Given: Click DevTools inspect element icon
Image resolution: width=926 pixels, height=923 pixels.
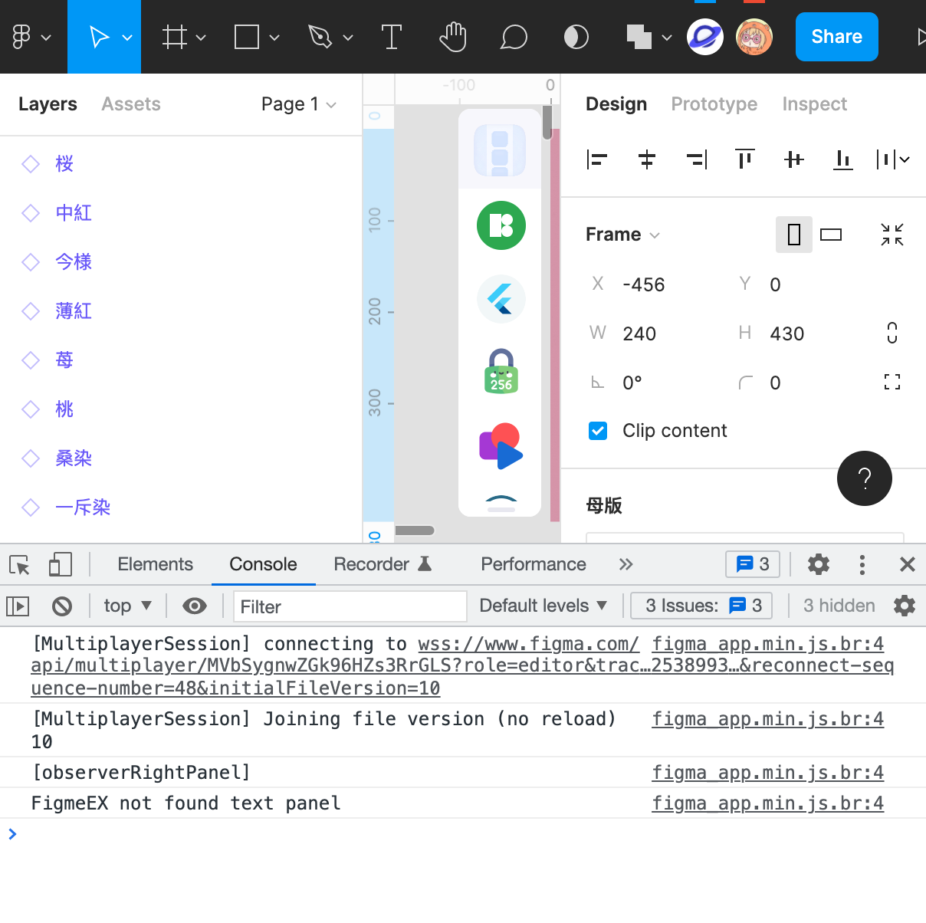Looking at the screenshot, I should (20, 565).
